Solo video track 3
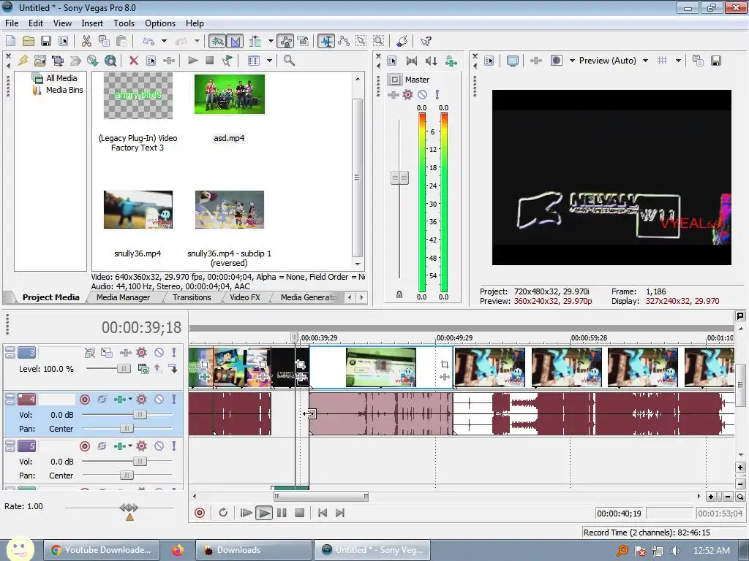 [174, 353]
